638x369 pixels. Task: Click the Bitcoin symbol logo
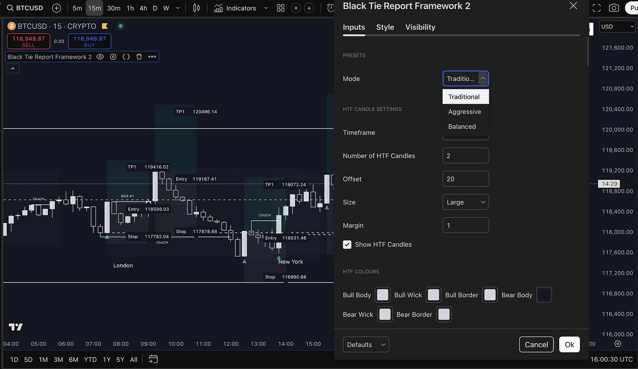12,26
